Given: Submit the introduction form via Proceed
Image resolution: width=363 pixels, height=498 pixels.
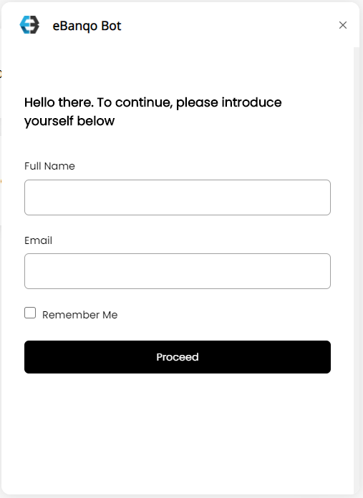Looking at the screenshot, I should pyautogui.click(x=178, y=357).
